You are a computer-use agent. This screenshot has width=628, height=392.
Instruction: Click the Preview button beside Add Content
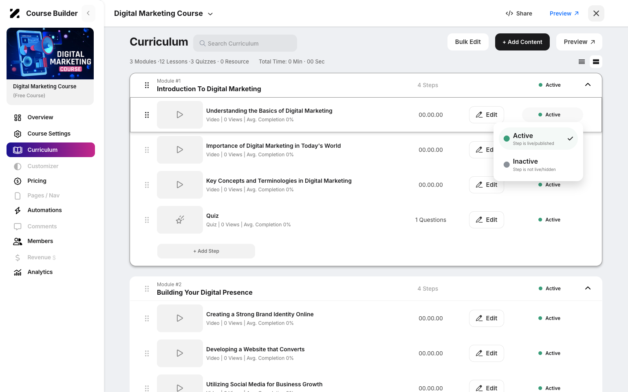point(579,42)
